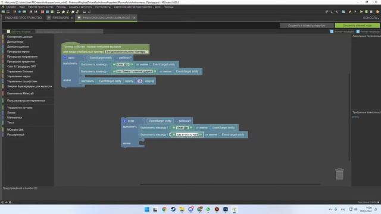Show hidden system tray icons chevron
Screen dimensions: 381x214
tap(330, 209)
